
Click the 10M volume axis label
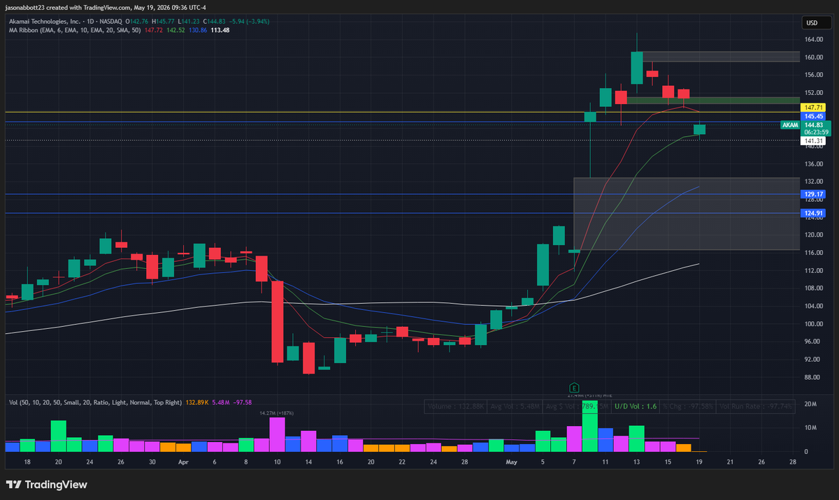(811, 428)
